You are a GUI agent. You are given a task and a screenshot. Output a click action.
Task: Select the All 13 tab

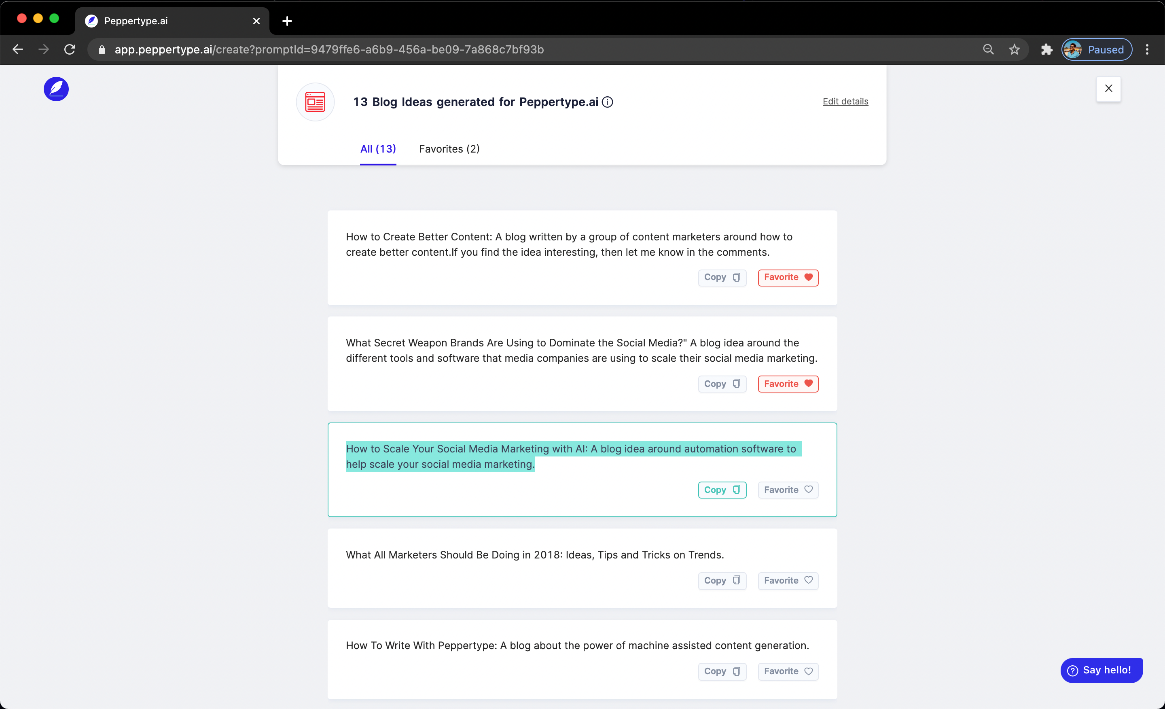tap(378, 149)
